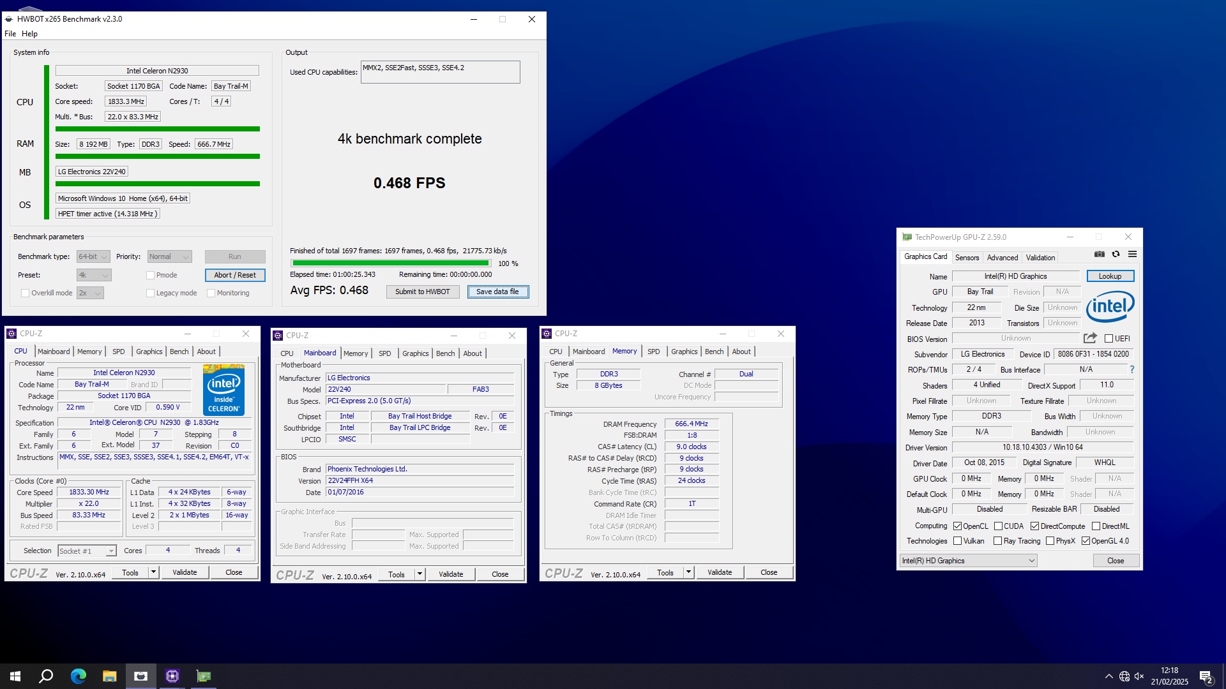Click the green CPU status bar in System info
1226x689 pixels.
coord(157,129)
